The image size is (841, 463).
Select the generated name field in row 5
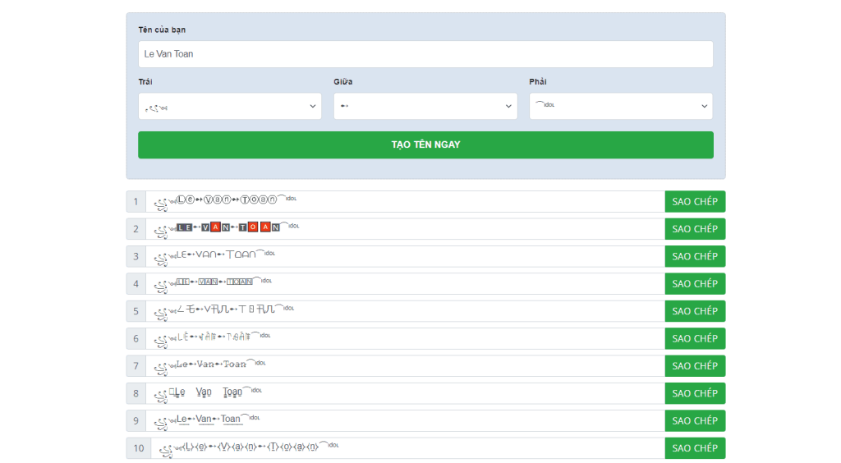(x=405, y=311)
